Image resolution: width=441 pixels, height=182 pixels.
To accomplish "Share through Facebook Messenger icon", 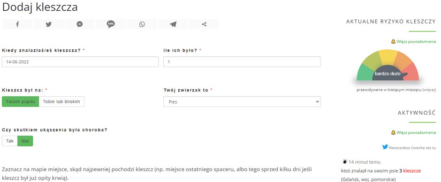I will 80,24.
